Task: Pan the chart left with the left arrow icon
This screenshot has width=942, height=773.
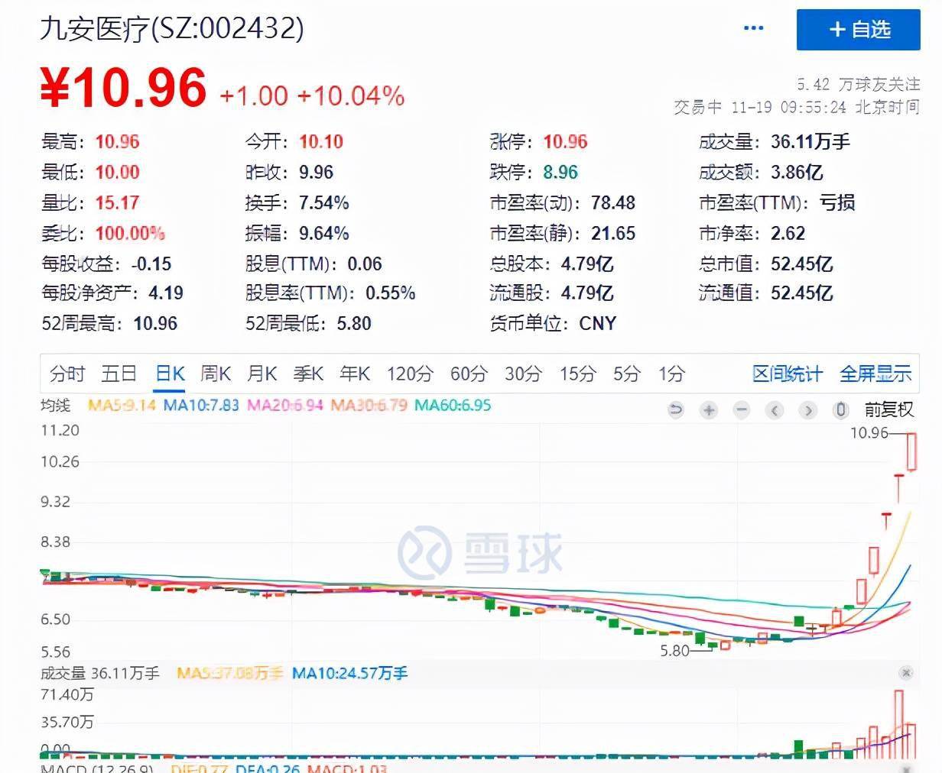Action: click(775, 410)
